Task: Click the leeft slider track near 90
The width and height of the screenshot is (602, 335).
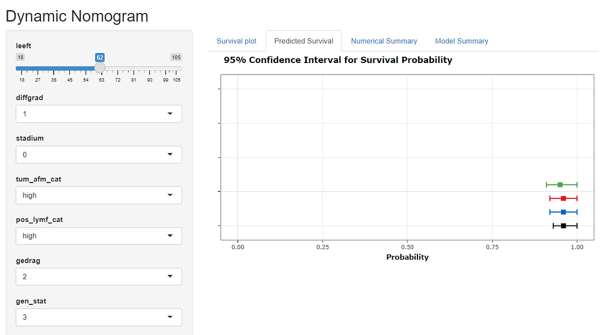Action: pyautogui.click(x=150, y=68)
